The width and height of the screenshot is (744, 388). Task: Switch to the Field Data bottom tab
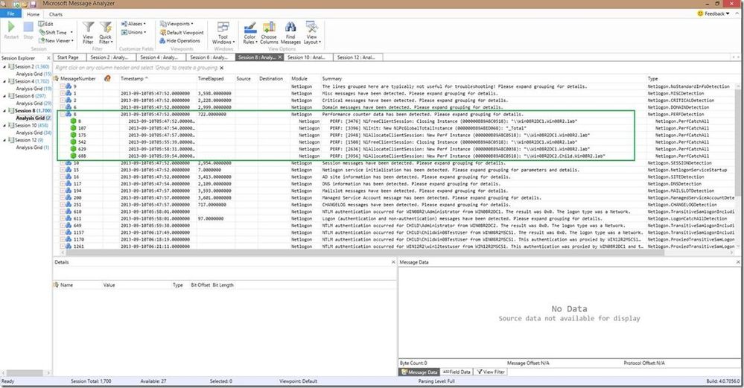[457, 372]
